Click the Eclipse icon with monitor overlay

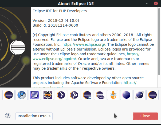tap(87, 95)
